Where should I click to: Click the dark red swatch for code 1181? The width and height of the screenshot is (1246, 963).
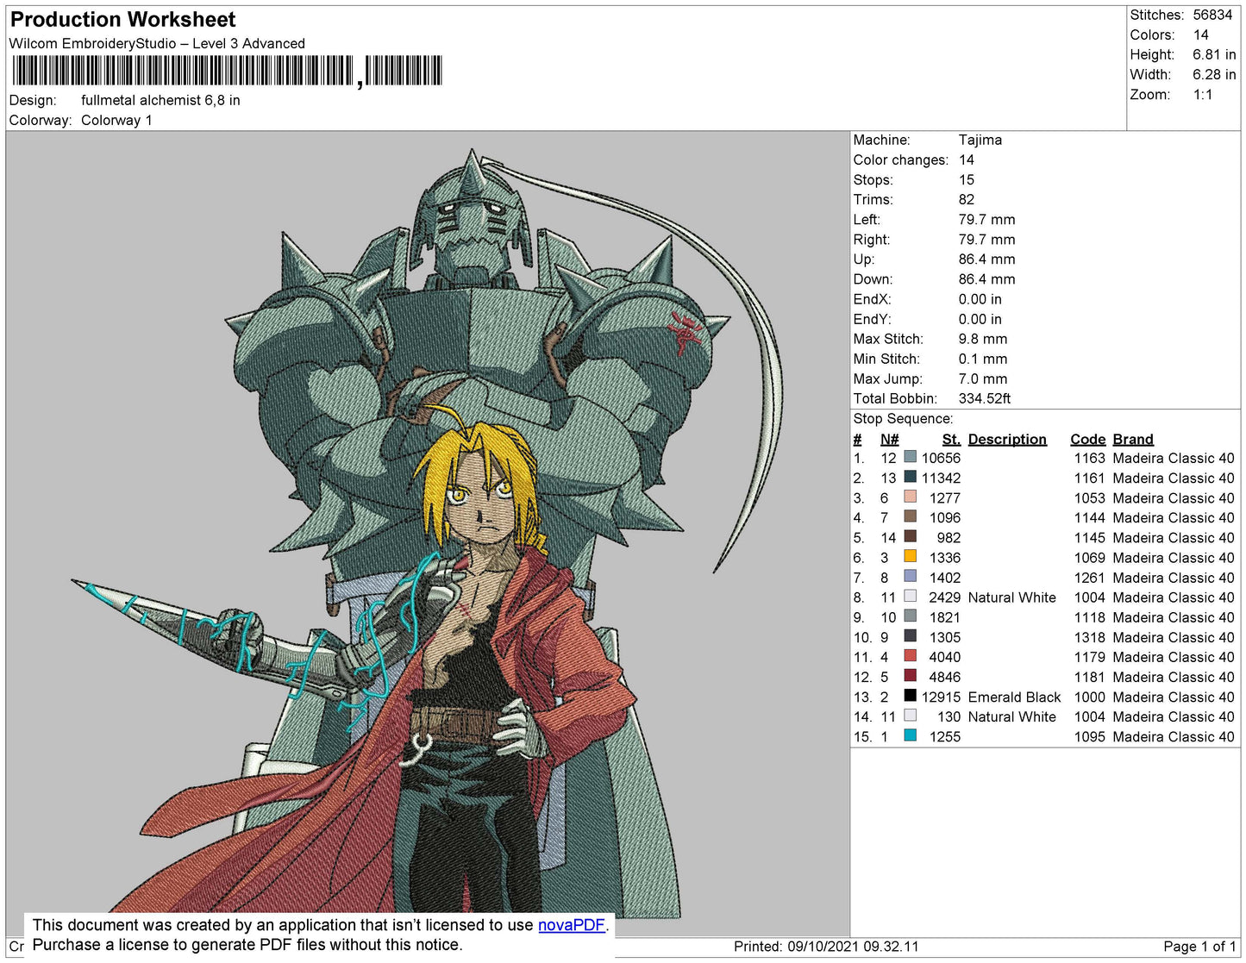pyautogui.click(x=910, y=676)
